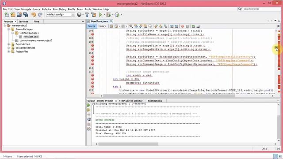Minimize the Output panel group
This screenshot has width=283, height=159.
[x=278, y=101]
